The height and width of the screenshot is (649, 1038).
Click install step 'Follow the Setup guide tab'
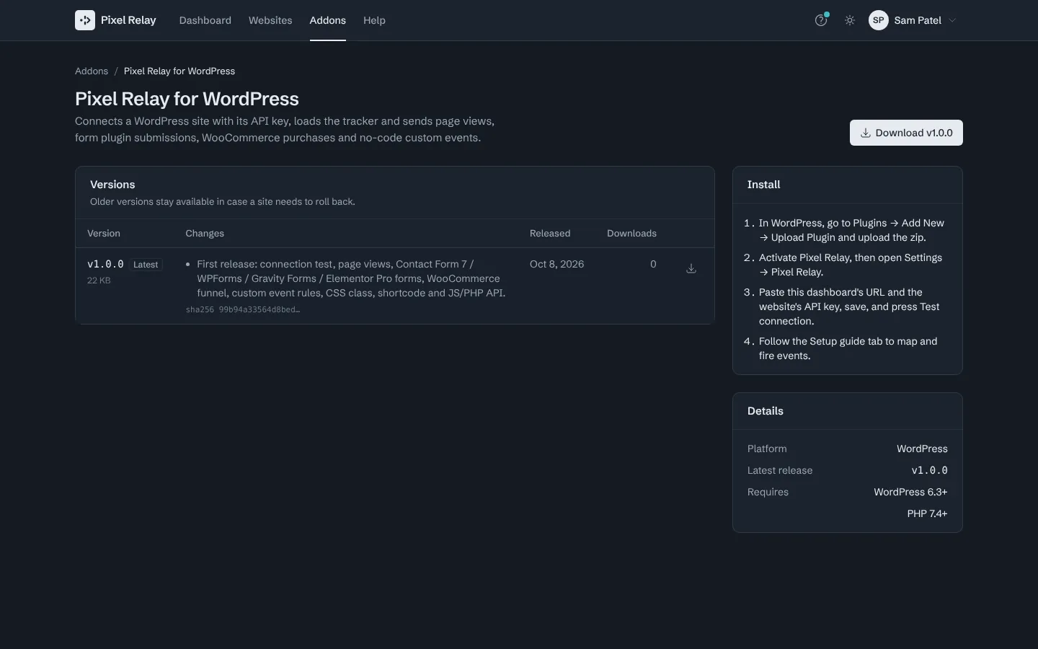[x=848, y=348]
